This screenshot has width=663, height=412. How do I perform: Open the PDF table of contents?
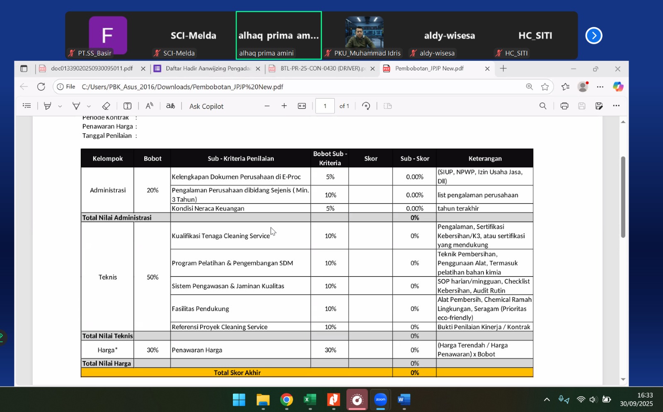point(27,106)
